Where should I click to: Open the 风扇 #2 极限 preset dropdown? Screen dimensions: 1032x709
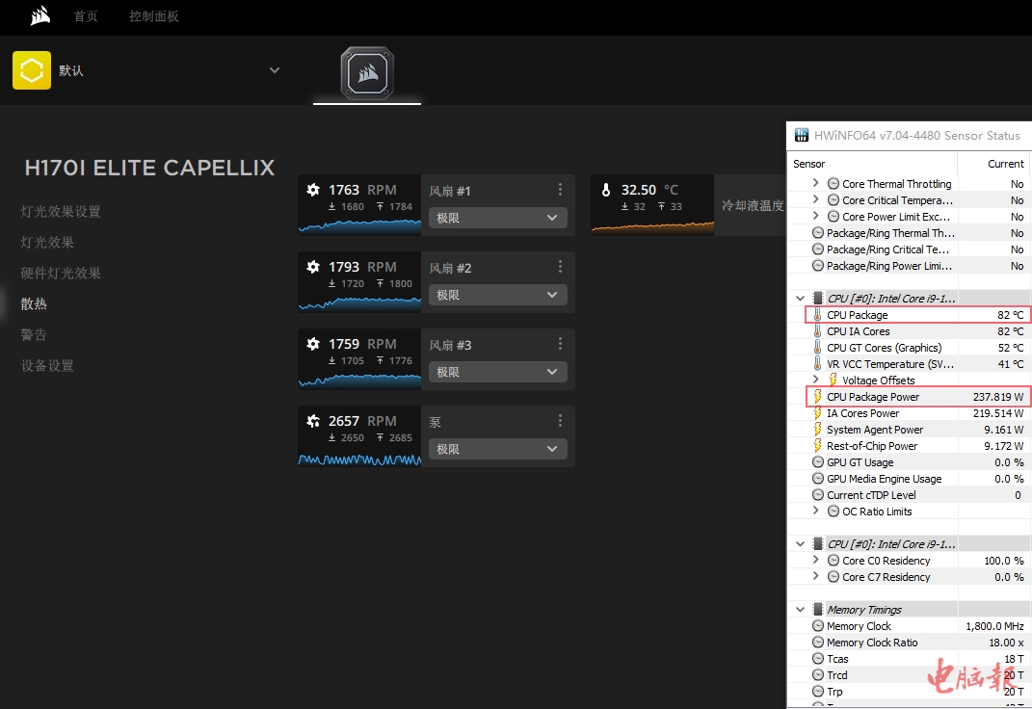(497, 296)
